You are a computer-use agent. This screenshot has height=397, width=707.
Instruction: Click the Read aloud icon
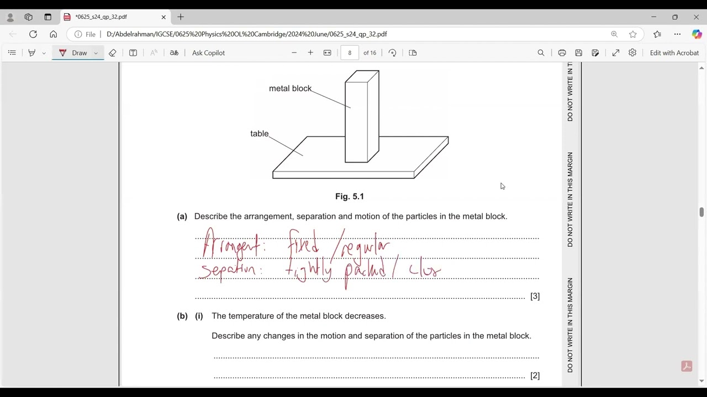[154, 53]
